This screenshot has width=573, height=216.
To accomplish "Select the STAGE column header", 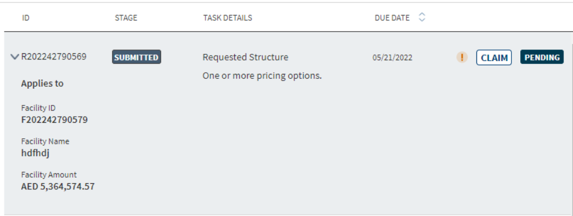I will click(x=126, y=18).
